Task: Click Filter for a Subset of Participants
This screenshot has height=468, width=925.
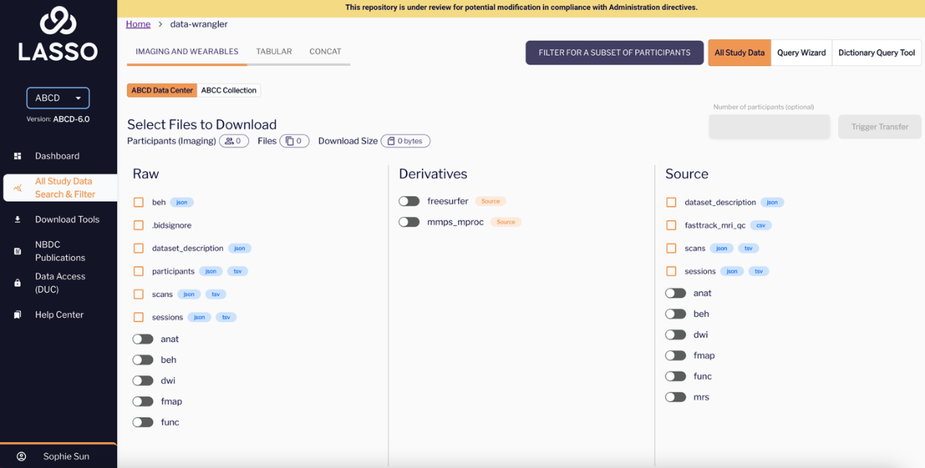Action: pos(614,53)
